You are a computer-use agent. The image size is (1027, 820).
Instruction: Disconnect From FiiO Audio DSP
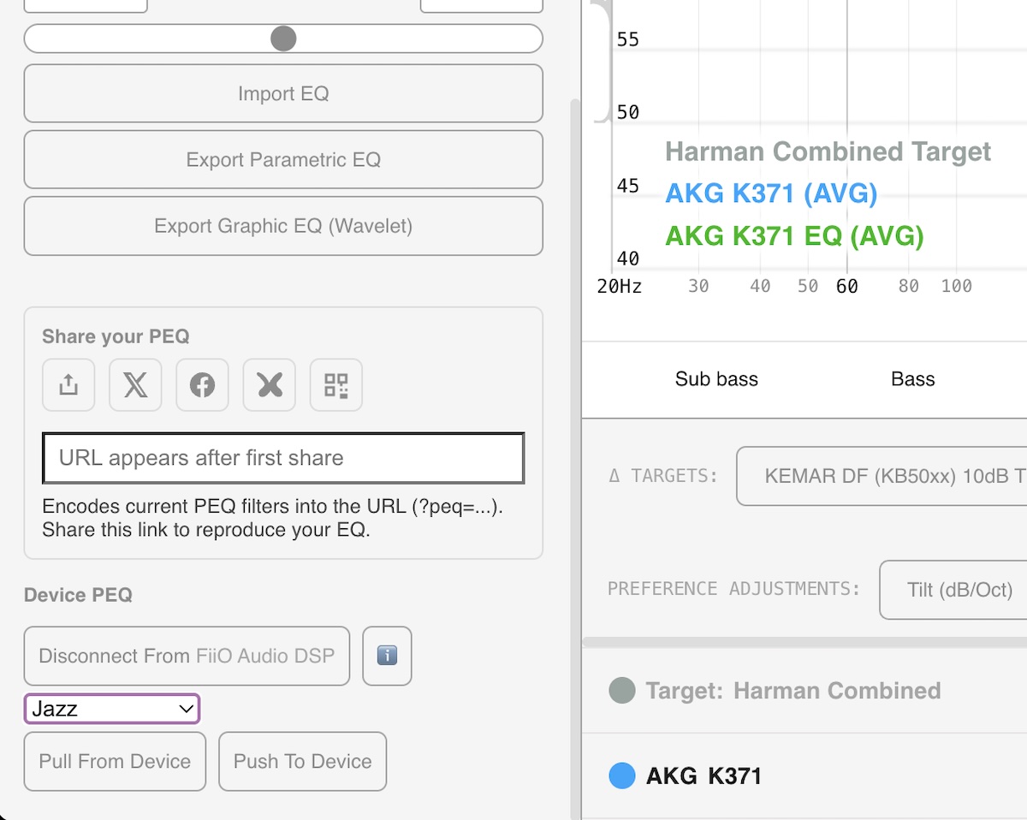187,657
